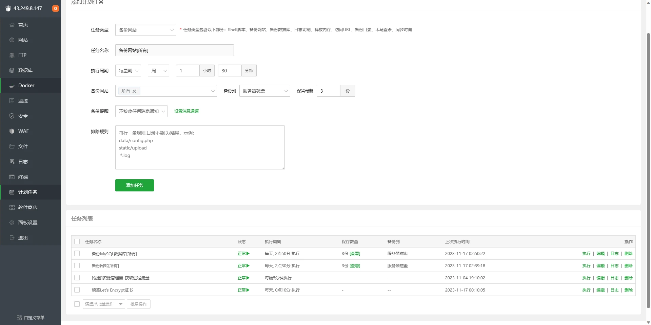This screenshot has height=325, width=651.
Task: Toggle the select-all checkbox in table header
Action: click(77, 241)
